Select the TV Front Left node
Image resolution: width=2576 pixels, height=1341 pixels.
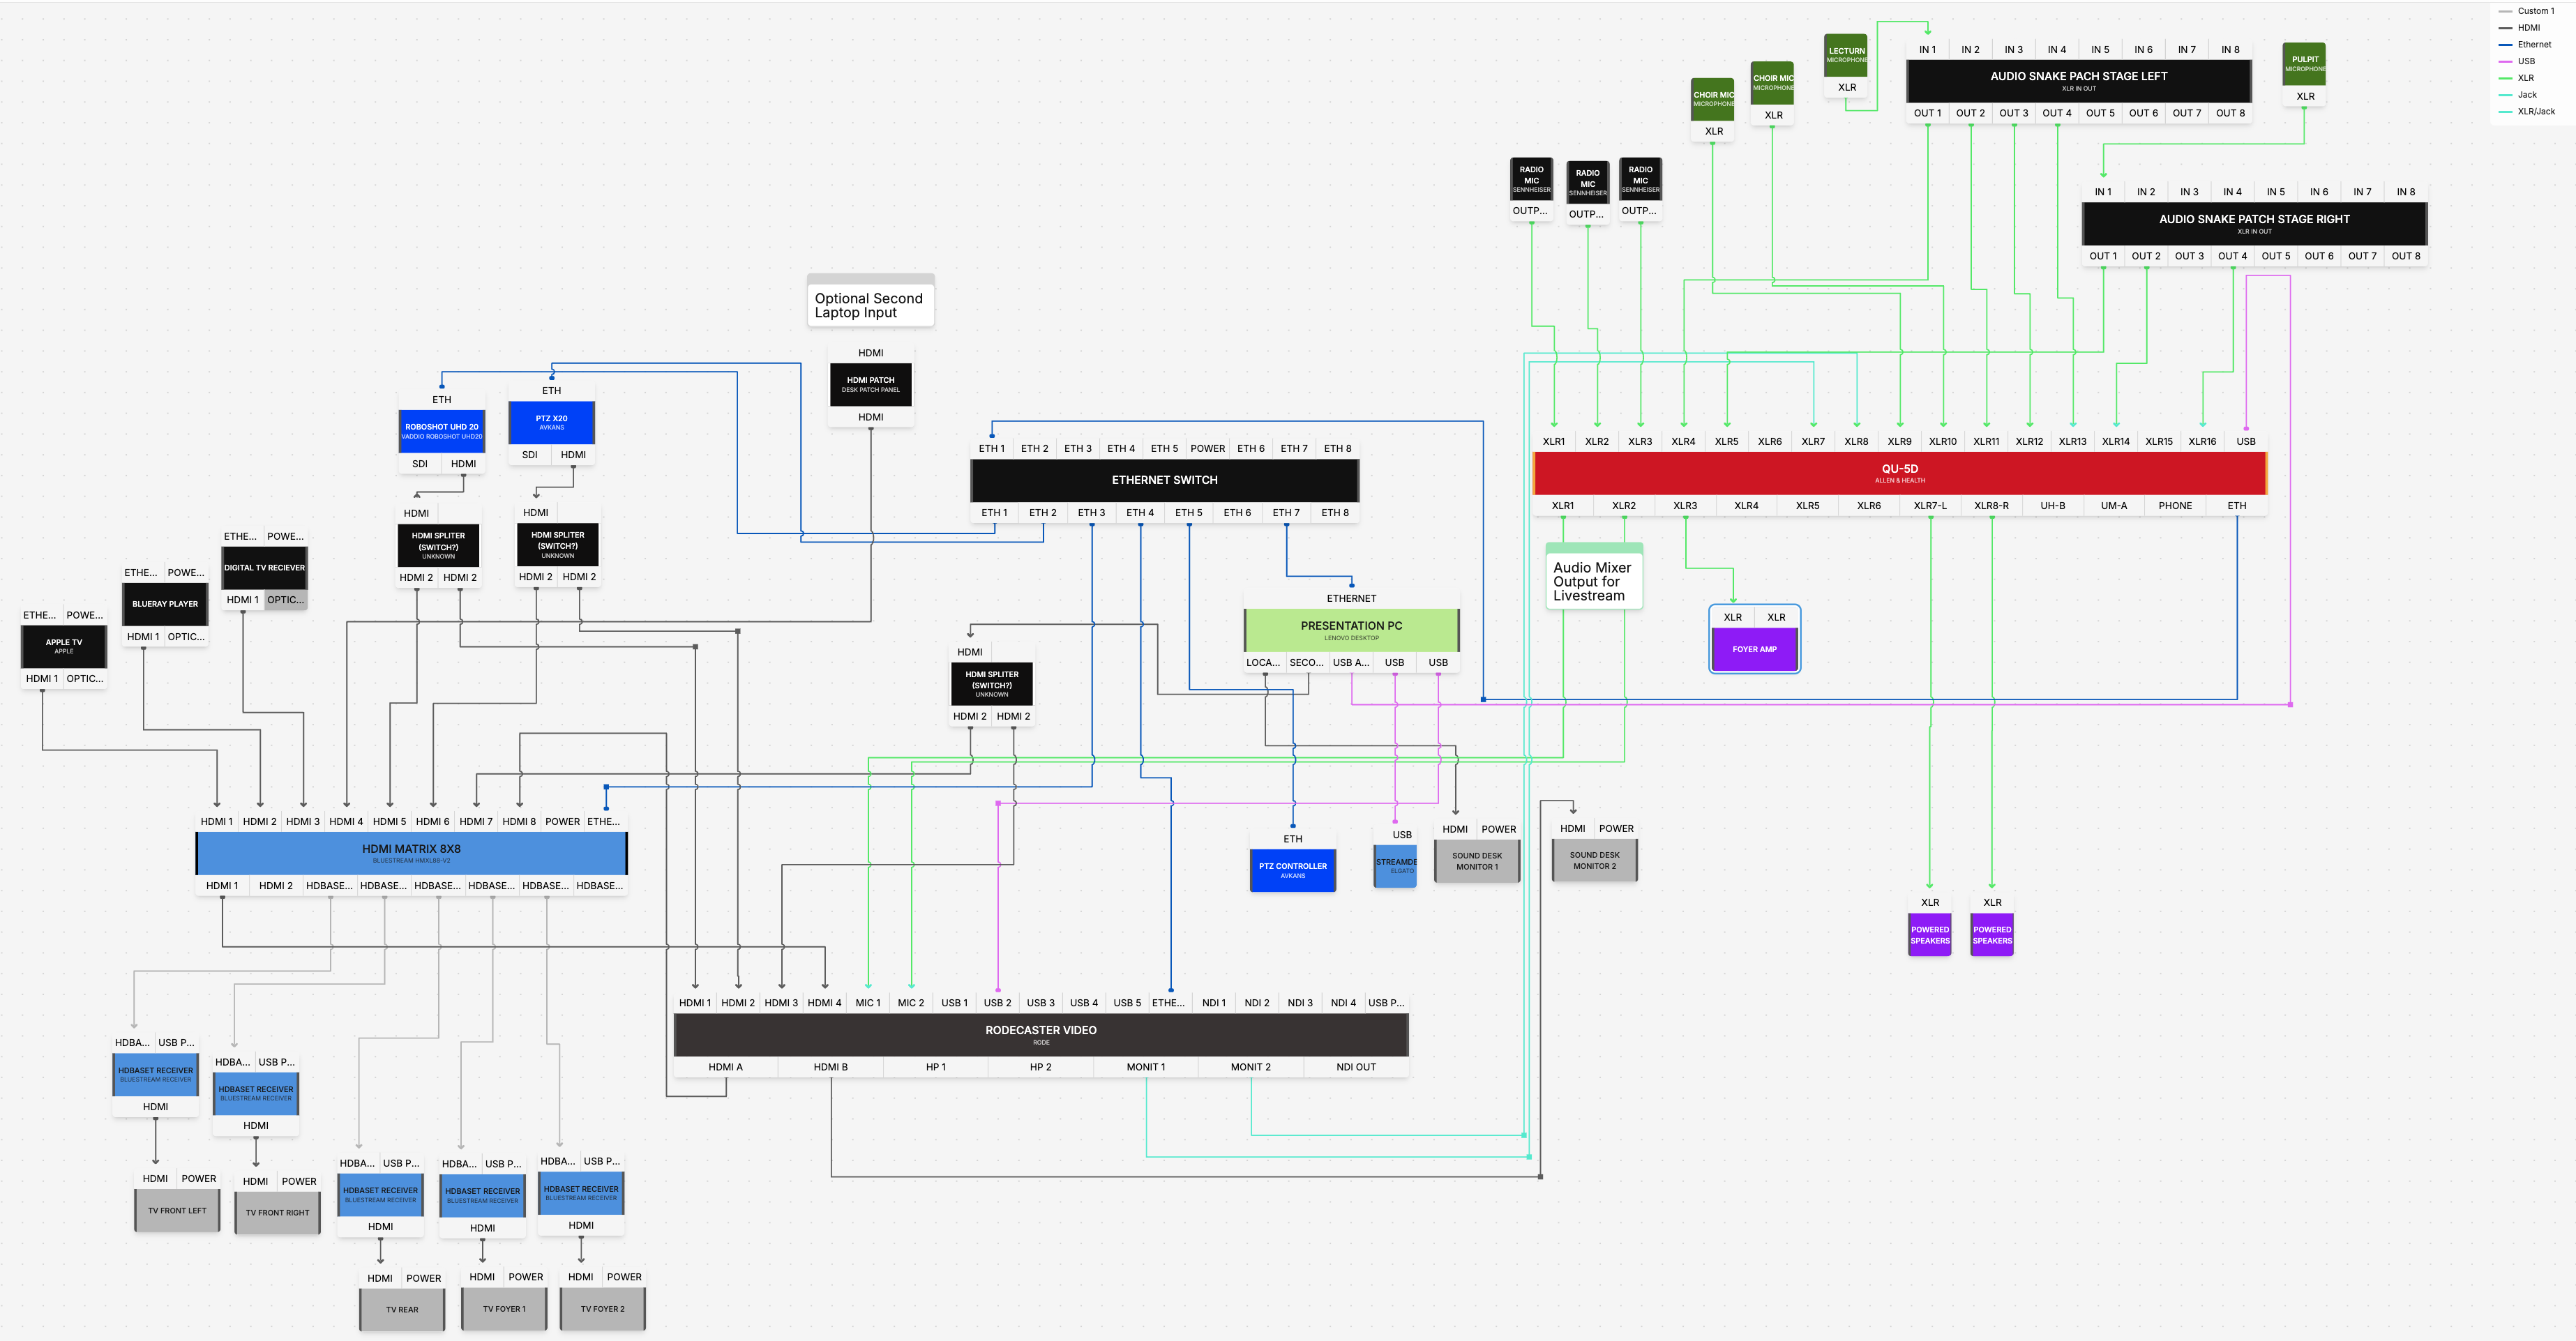point(177,1211)
